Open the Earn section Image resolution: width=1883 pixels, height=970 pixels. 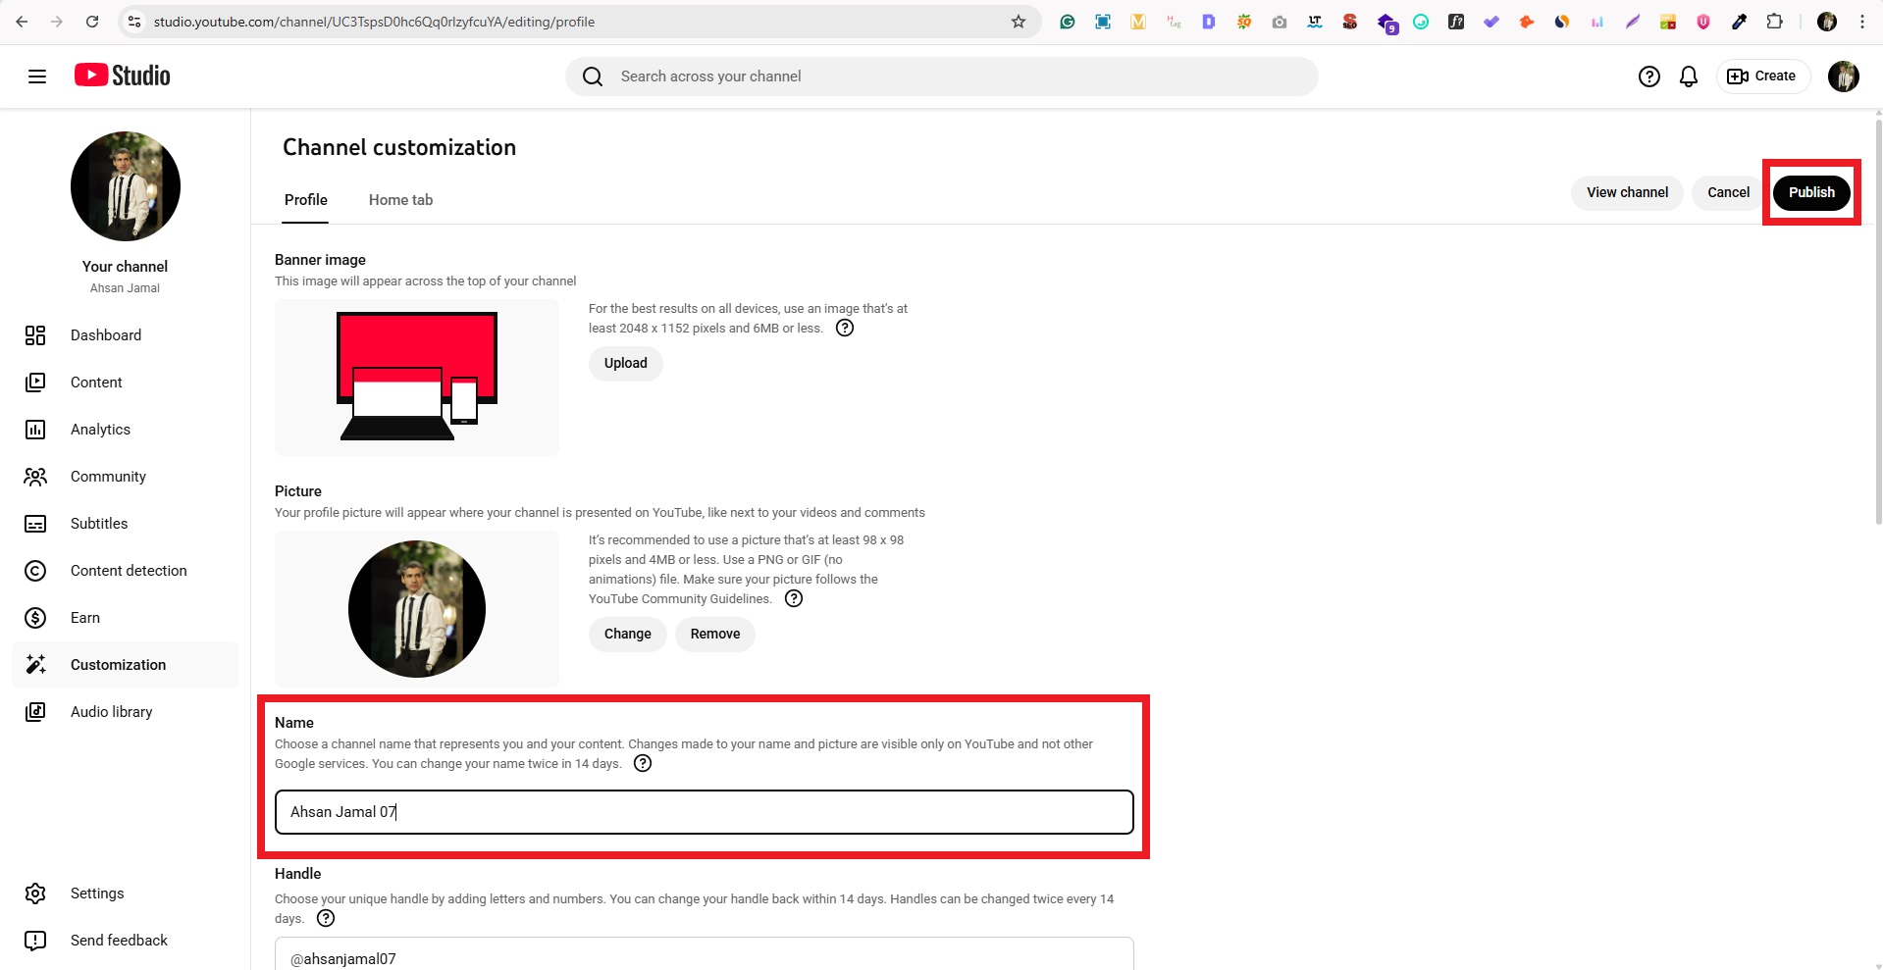coord(85,618)
